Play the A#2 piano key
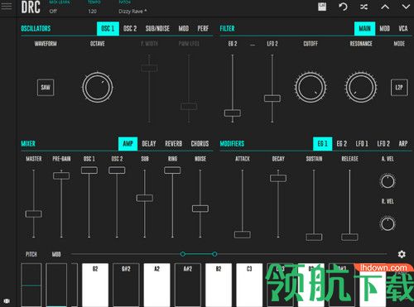The image size is (414, 307). (188, 285)
